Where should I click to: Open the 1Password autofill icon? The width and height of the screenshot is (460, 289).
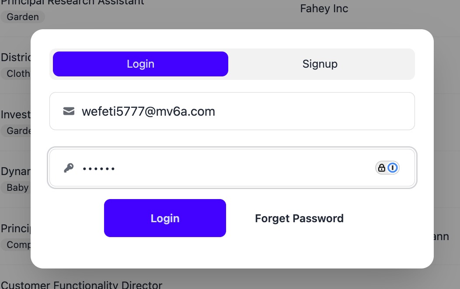(393, 168)
